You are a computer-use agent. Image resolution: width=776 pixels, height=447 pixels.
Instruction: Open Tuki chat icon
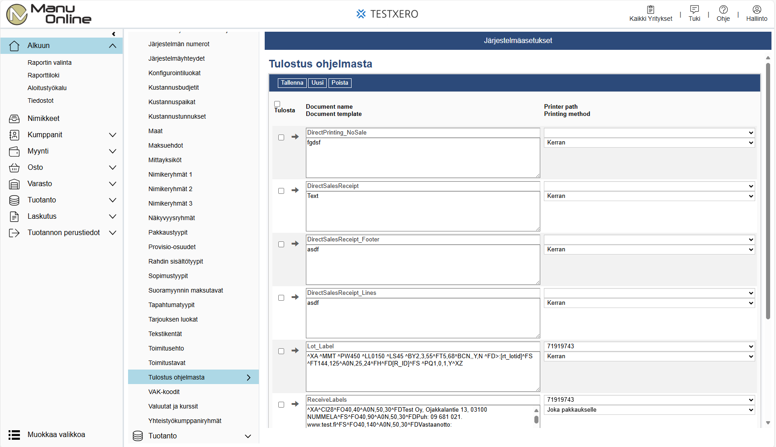tap(695, 9)
